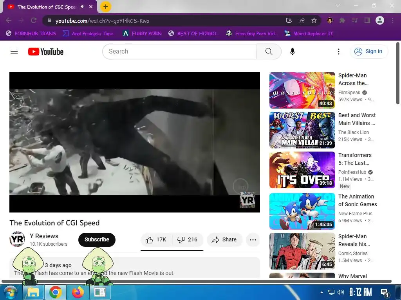Viewport: 401px width, 300px height.
Task: Go to YouTube home via logo
Action: (x=46, y=52)
